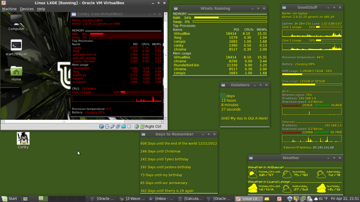360x202 pixels.
Task: Click Processor temperature 44°C in GoodStuff
Action: [303, 58]
